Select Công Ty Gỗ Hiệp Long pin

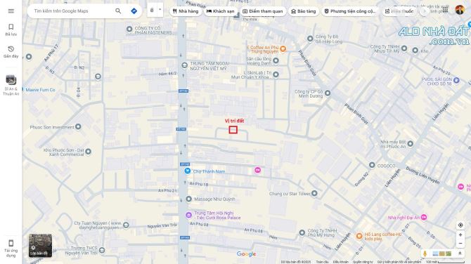pos(310,39)
